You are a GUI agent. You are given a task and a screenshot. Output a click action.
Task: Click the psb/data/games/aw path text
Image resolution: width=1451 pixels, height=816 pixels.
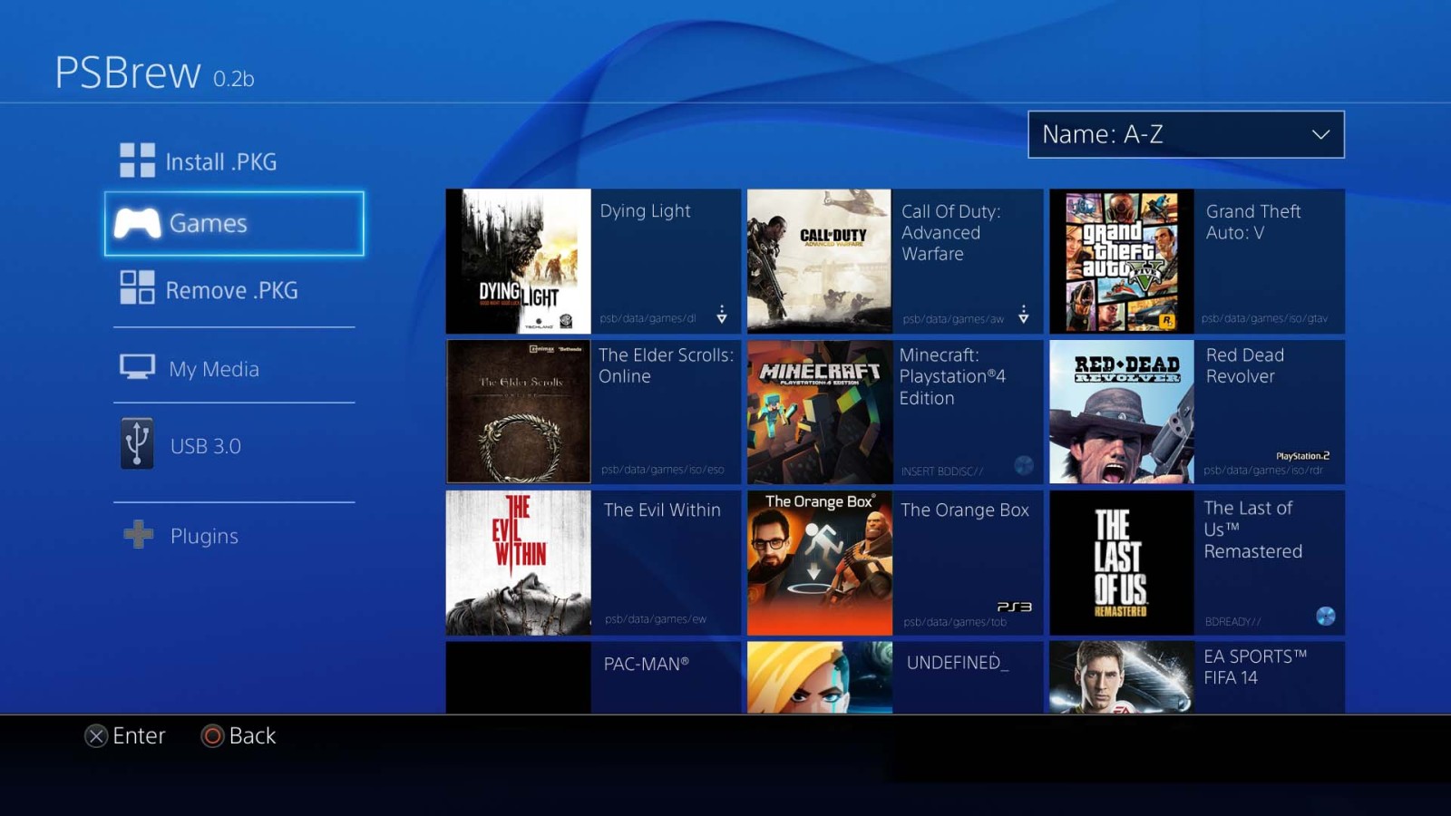(953, 318)
